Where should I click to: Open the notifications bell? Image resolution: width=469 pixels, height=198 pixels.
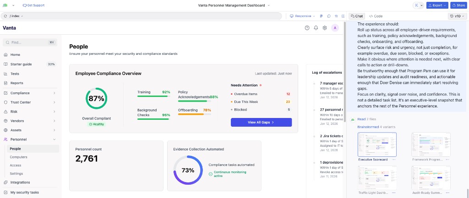pos(316,28)
